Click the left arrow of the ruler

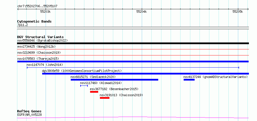pyautogui.click(x=18, y=9)
